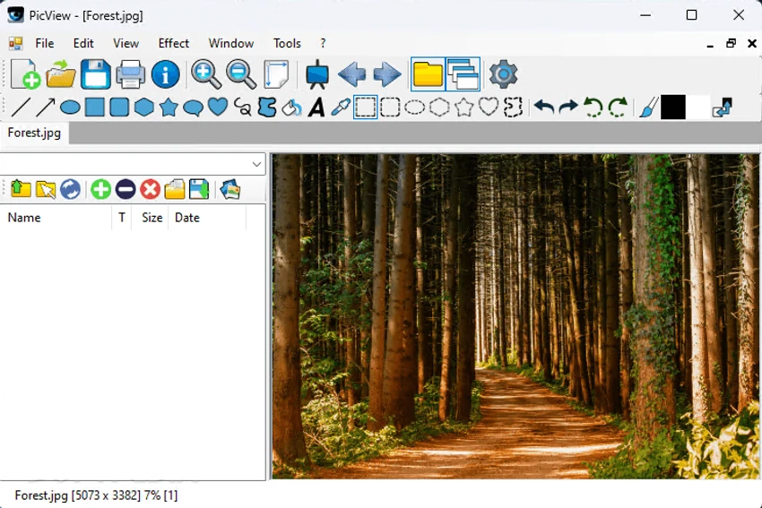Print the image using the printer icon
The height and width of the screenshot is (508, 762).
pos(130,74)
